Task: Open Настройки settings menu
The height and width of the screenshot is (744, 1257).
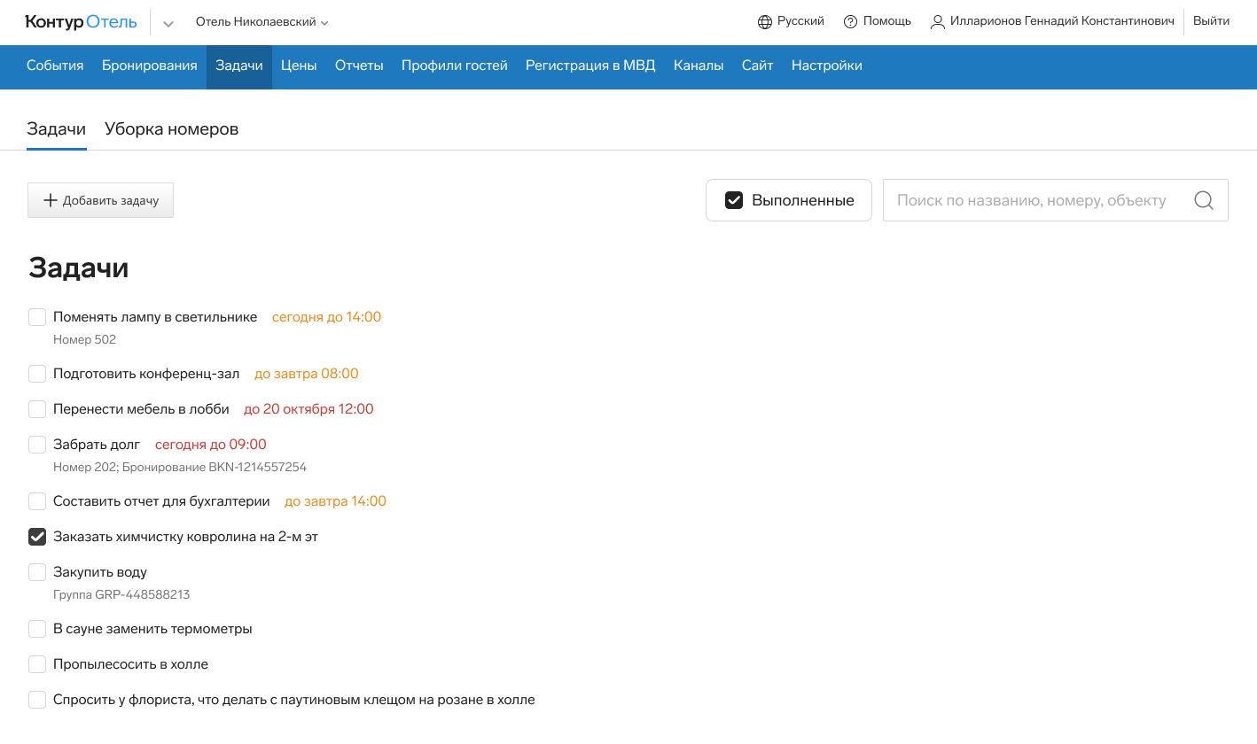Action: (827, 66)
